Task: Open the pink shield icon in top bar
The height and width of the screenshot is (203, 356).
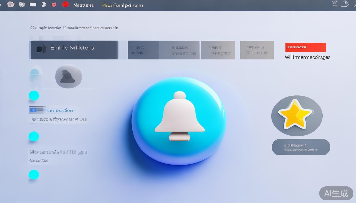Action: (54, 4)
